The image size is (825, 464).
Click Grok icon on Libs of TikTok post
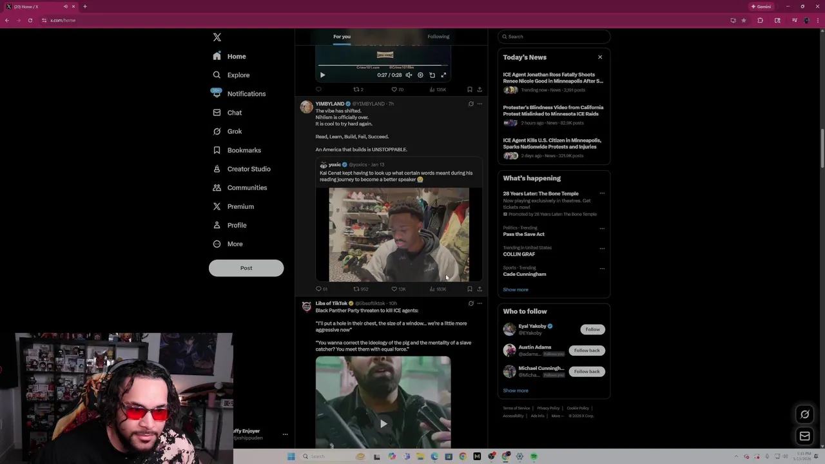tap(471, 304)
